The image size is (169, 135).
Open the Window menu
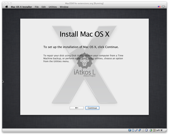pos(64,7)
